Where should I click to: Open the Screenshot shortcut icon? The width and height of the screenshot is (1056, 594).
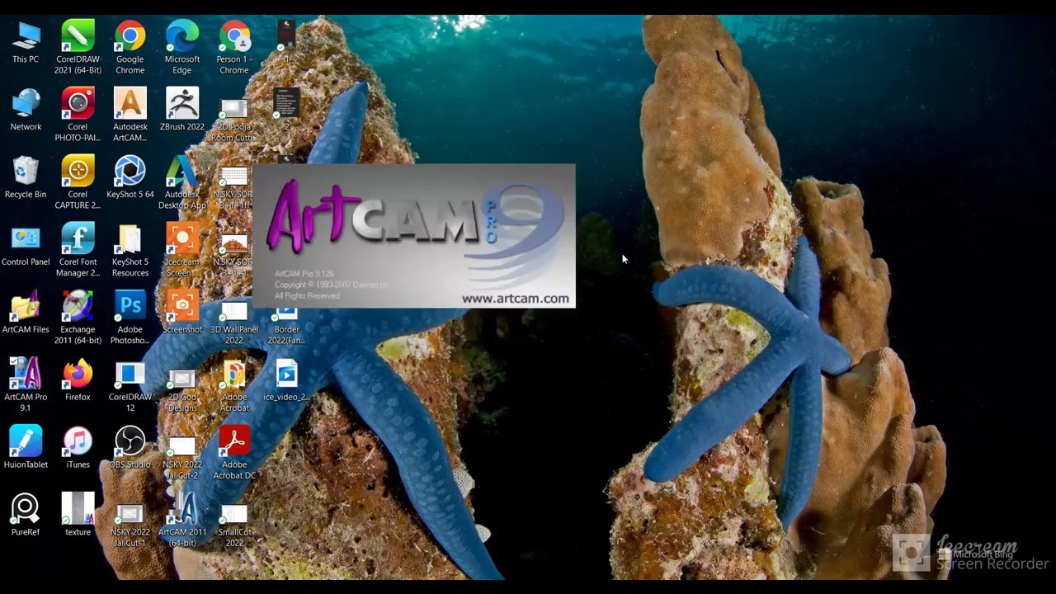[x=182, y=313]
